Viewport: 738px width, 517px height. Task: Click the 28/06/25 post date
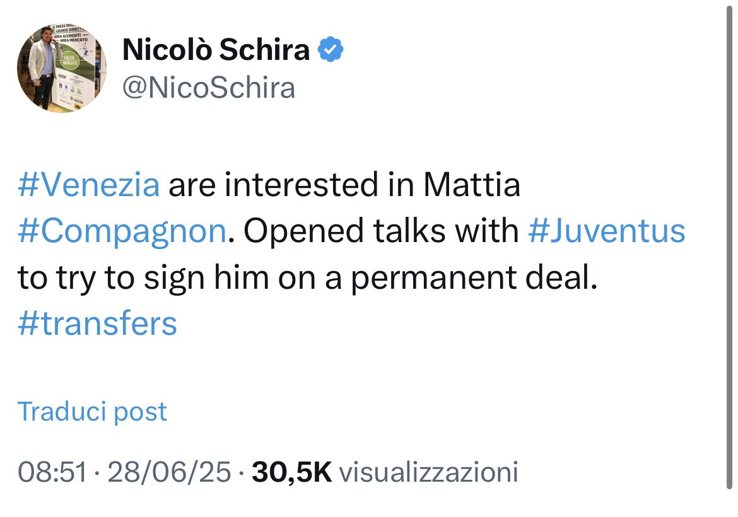click(169, 472)
